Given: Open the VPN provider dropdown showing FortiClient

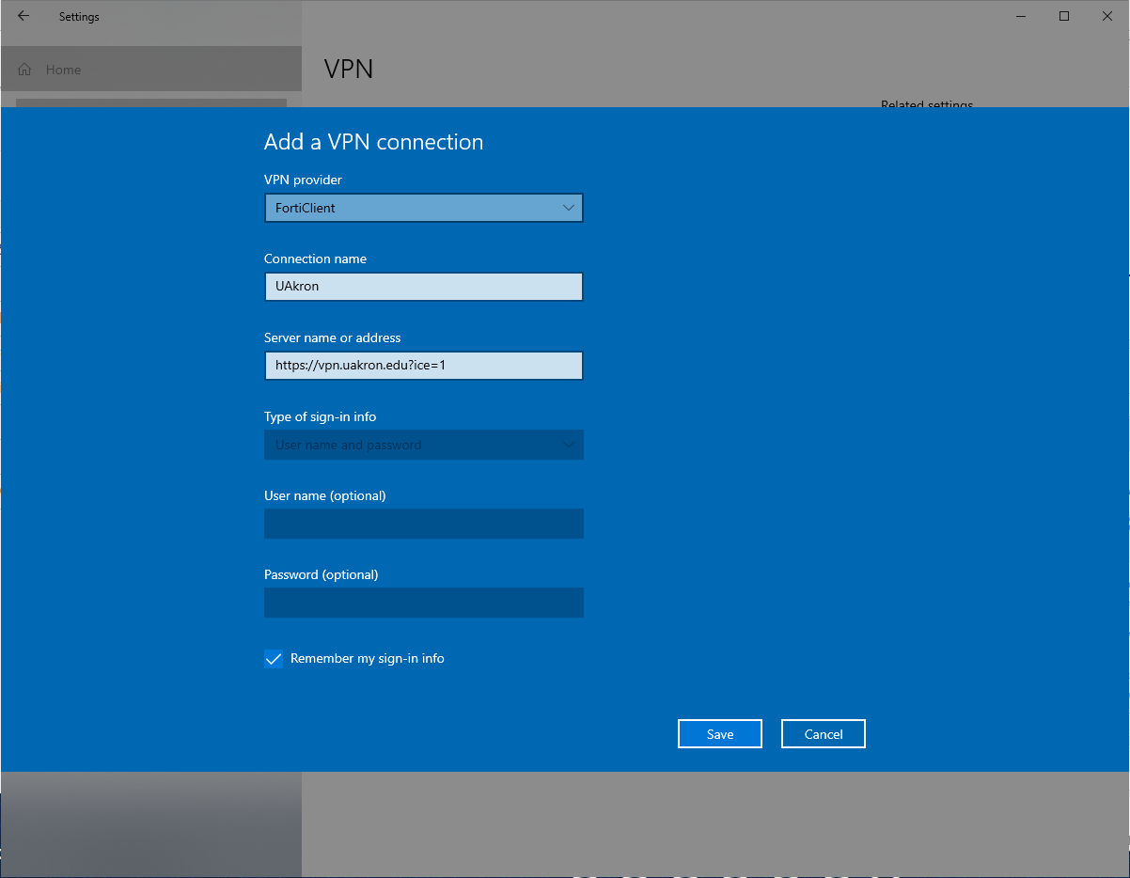Looking at the screenshot, I should click(x=424, y=208).
